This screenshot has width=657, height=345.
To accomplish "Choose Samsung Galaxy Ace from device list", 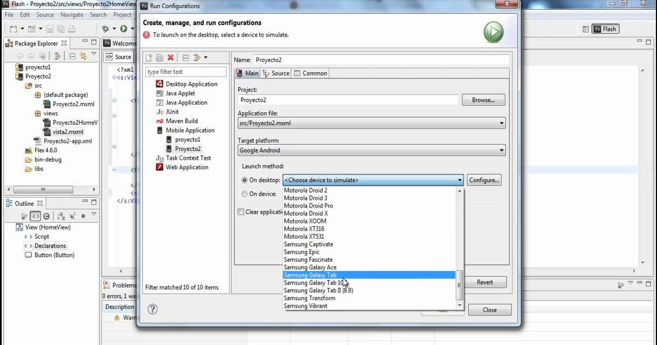I will (x=369, y=267).
